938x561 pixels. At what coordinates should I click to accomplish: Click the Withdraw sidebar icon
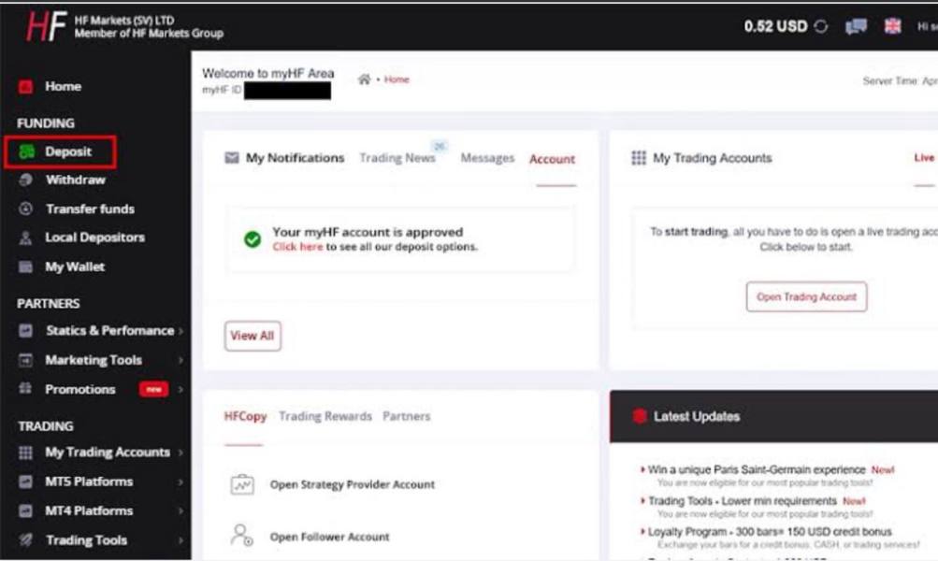tap(25, 180)
